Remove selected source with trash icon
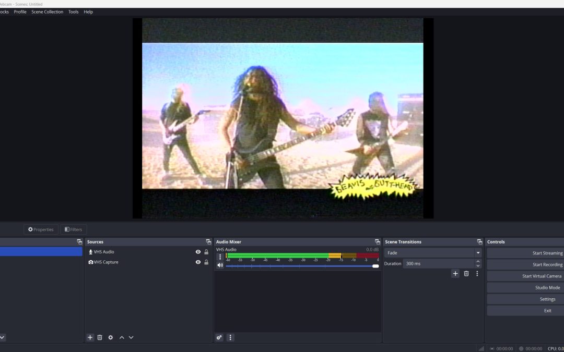This screenshot has width=564, height=352. pyautogui.click(x=100, y=337)
